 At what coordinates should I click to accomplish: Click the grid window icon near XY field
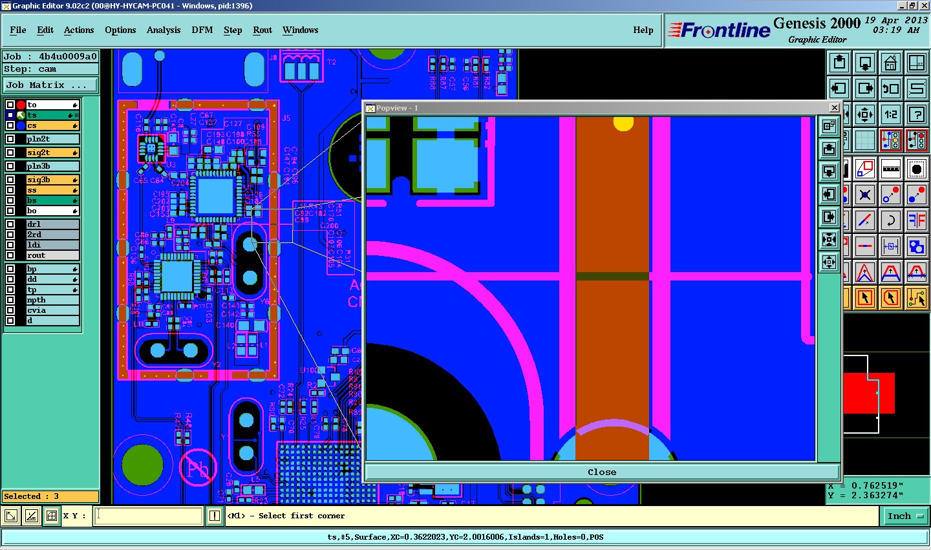pyautogui.click(x=51, y=516)
